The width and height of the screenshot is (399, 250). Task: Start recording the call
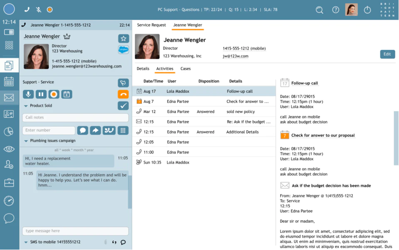(54, 94)
